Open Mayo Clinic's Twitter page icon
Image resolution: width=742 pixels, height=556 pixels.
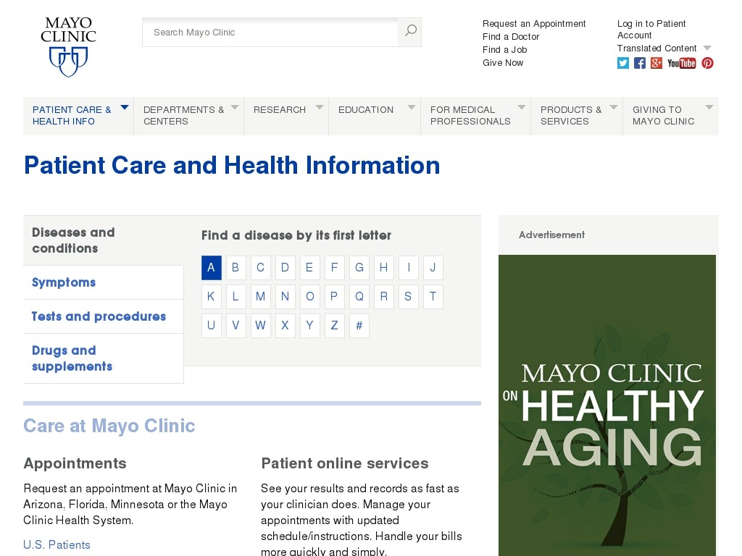click(623, 63)
